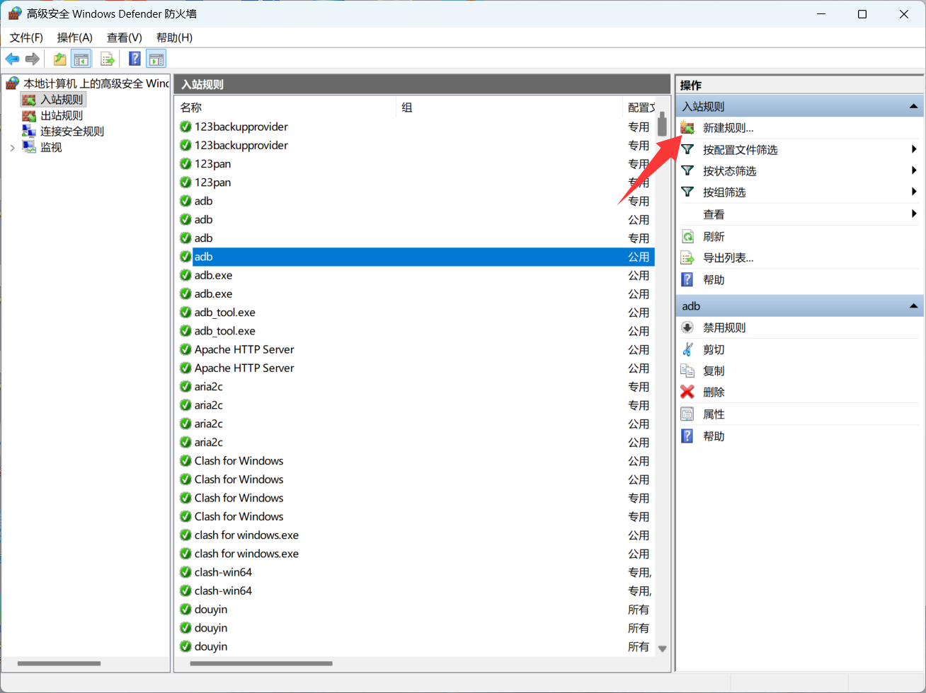926x693 pixels.
Task: Open the 按配置文件筛选 submenu arrow
Action: click(914, 150)
